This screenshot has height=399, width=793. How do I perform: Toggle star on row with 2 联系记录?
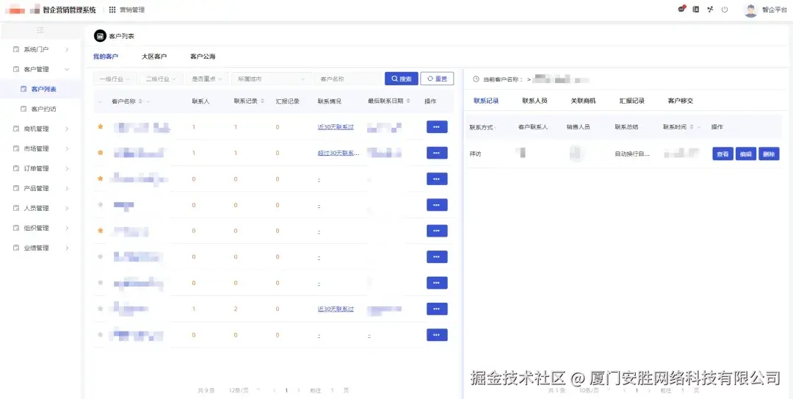100,309
